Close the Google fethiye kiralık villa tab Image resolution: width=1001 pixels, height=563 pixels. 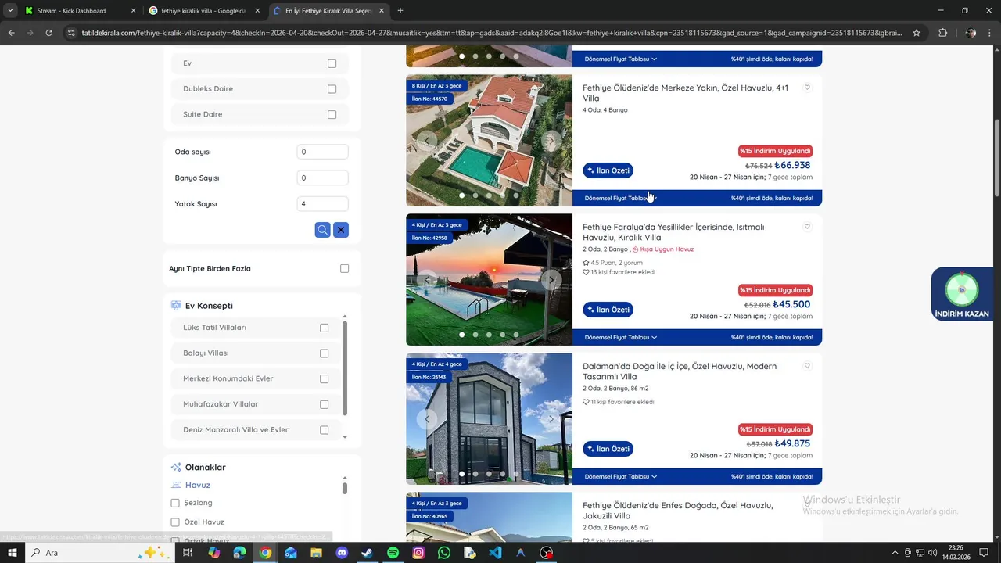point(257,11)
